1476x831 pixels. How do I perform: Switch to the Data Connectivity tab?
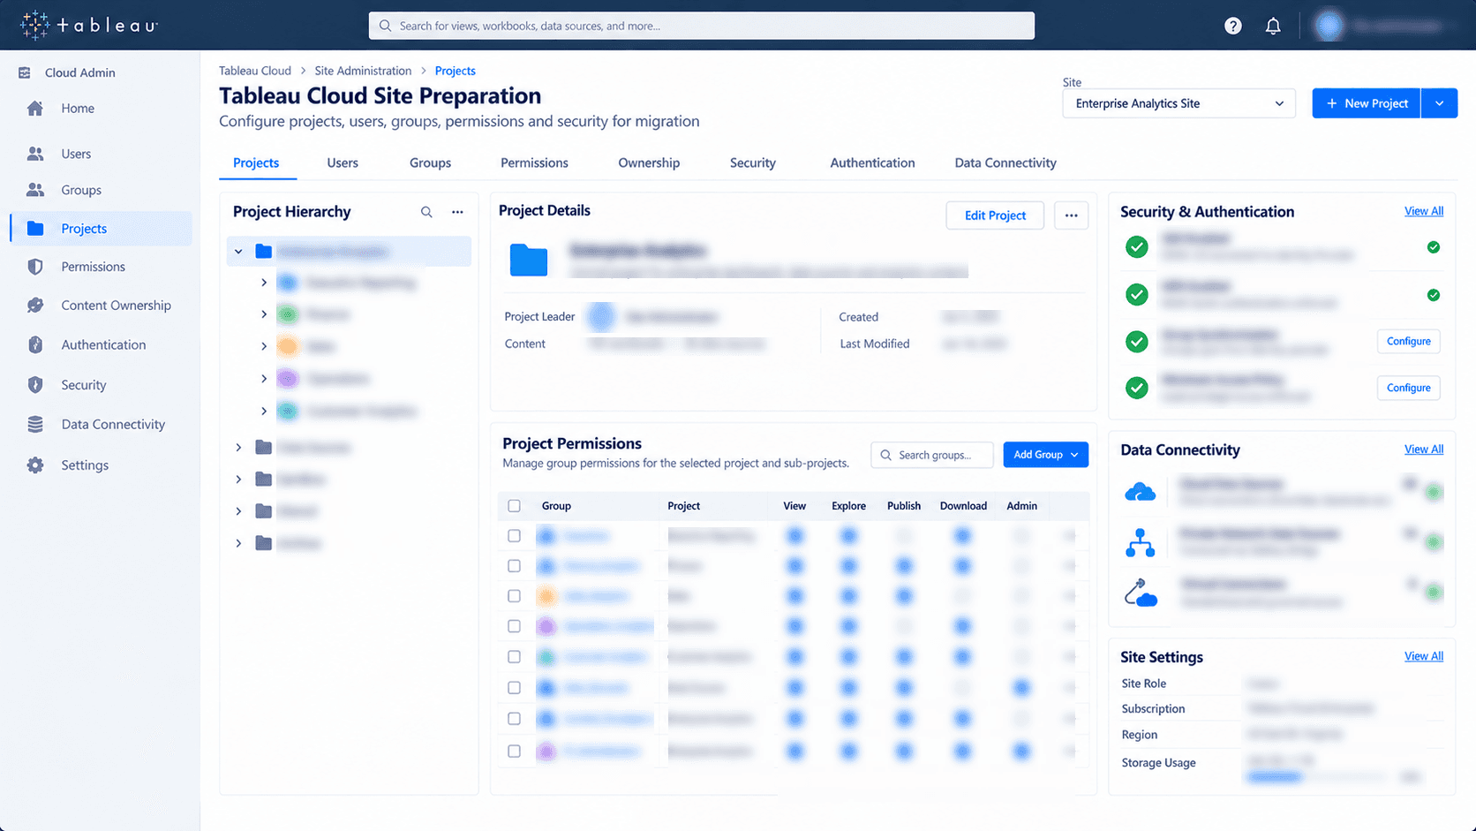[1005, 162]
